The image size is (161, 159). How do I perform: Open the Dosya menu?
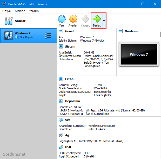coord(6,11)
